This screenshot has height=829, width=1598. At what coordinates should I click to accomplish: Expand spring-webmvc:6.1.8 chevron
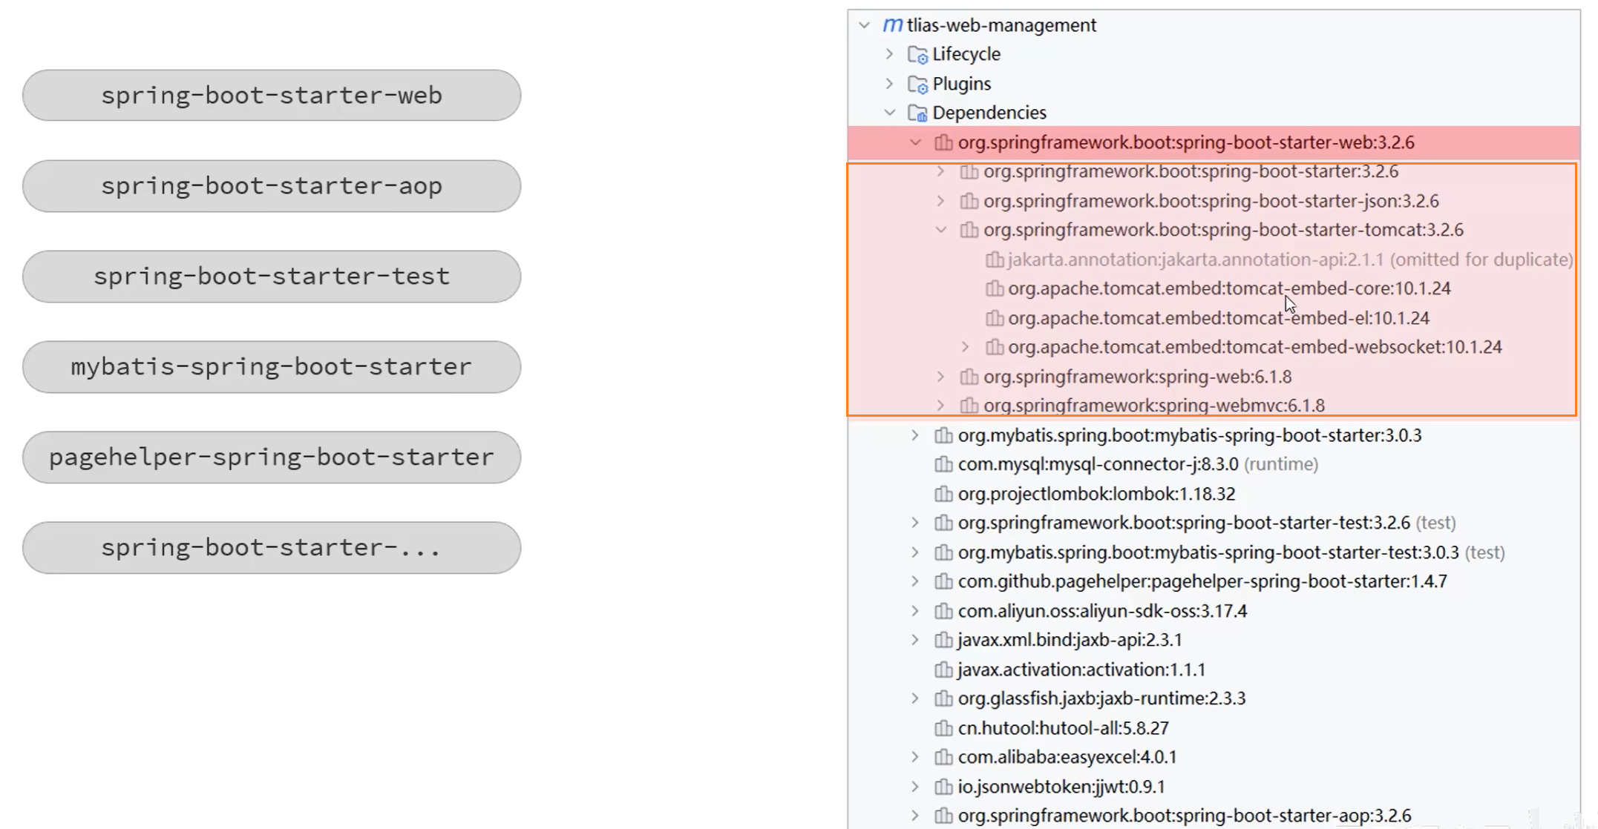[940, 406]
